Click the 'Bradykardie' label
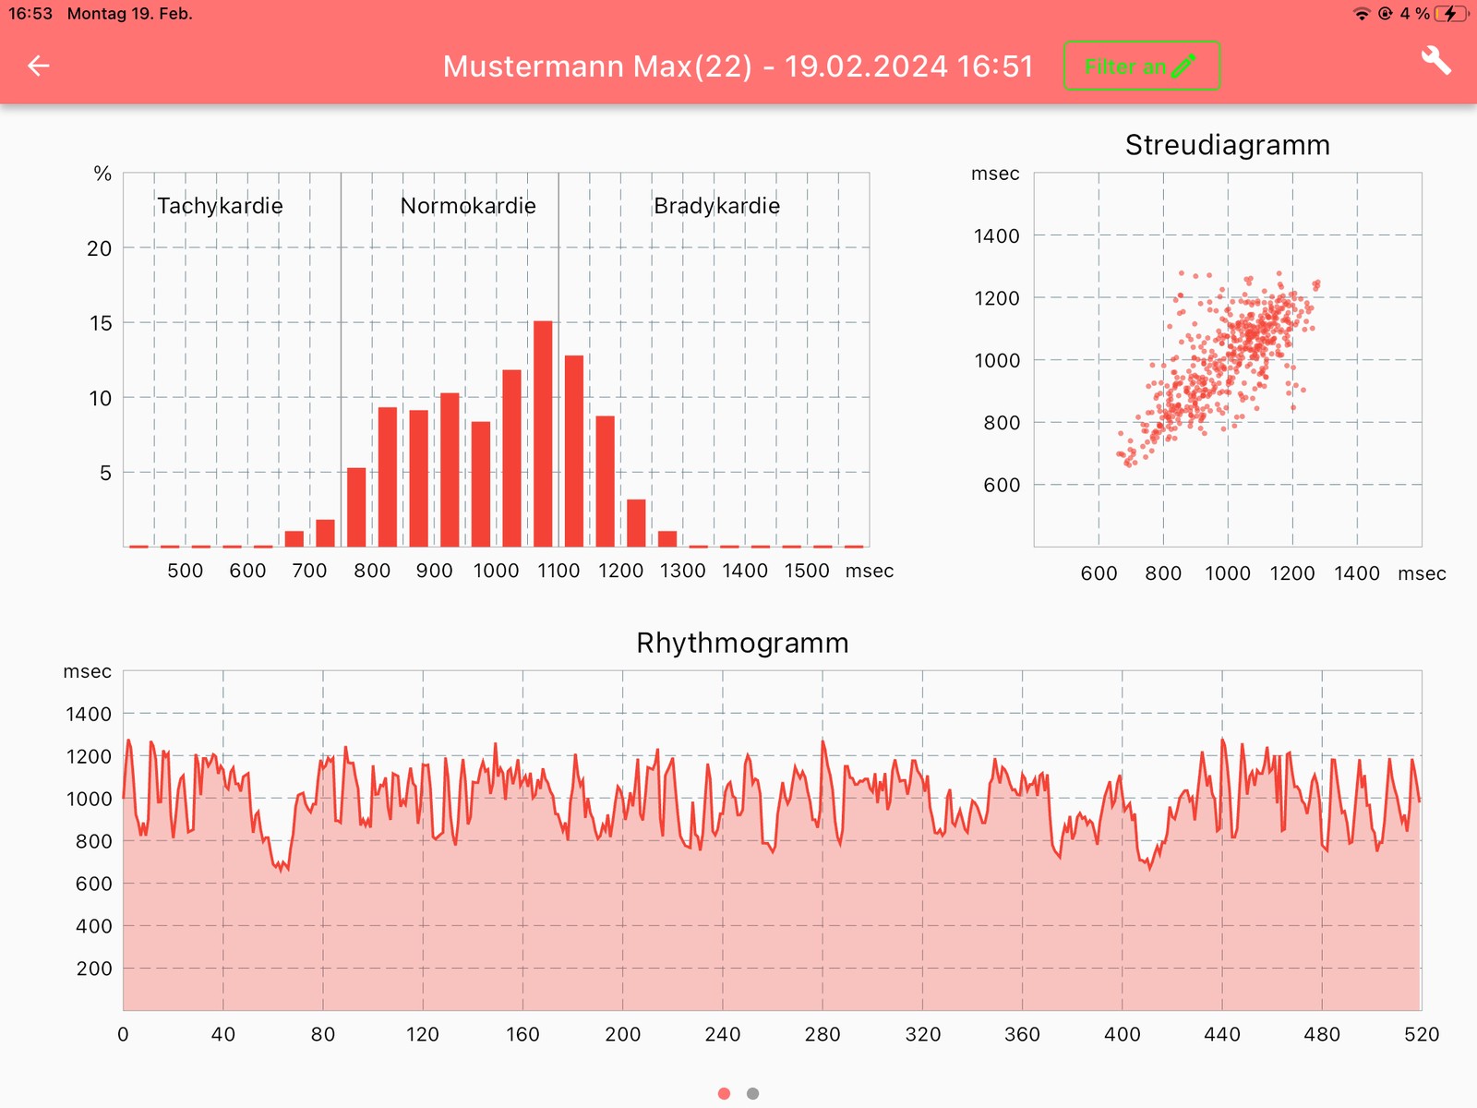This screenshot has width=1477, height=1108. tap(716, 206)
